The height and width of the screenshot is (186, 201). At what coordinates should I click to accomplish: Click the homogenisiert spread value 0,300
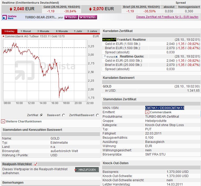pos(189,11)
